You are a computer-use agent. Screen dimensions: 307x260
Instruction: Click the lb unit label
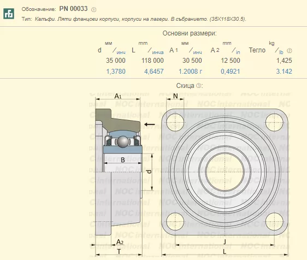coord(281,52)
